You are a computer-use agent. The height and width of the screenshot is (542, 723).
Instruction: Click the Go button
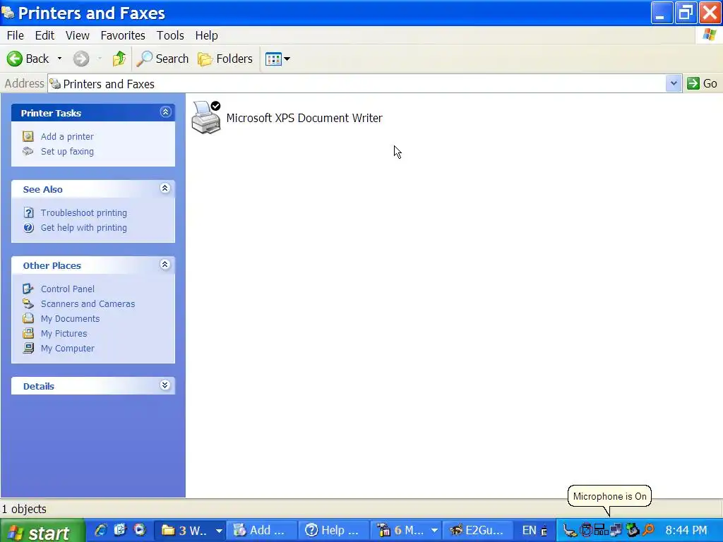(x=702, y=83)
